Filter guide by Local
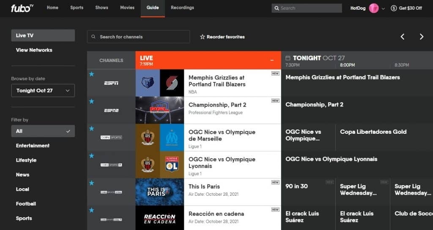Screen dimensions: 433x230 pyautogui.click(x=22, y=189)
